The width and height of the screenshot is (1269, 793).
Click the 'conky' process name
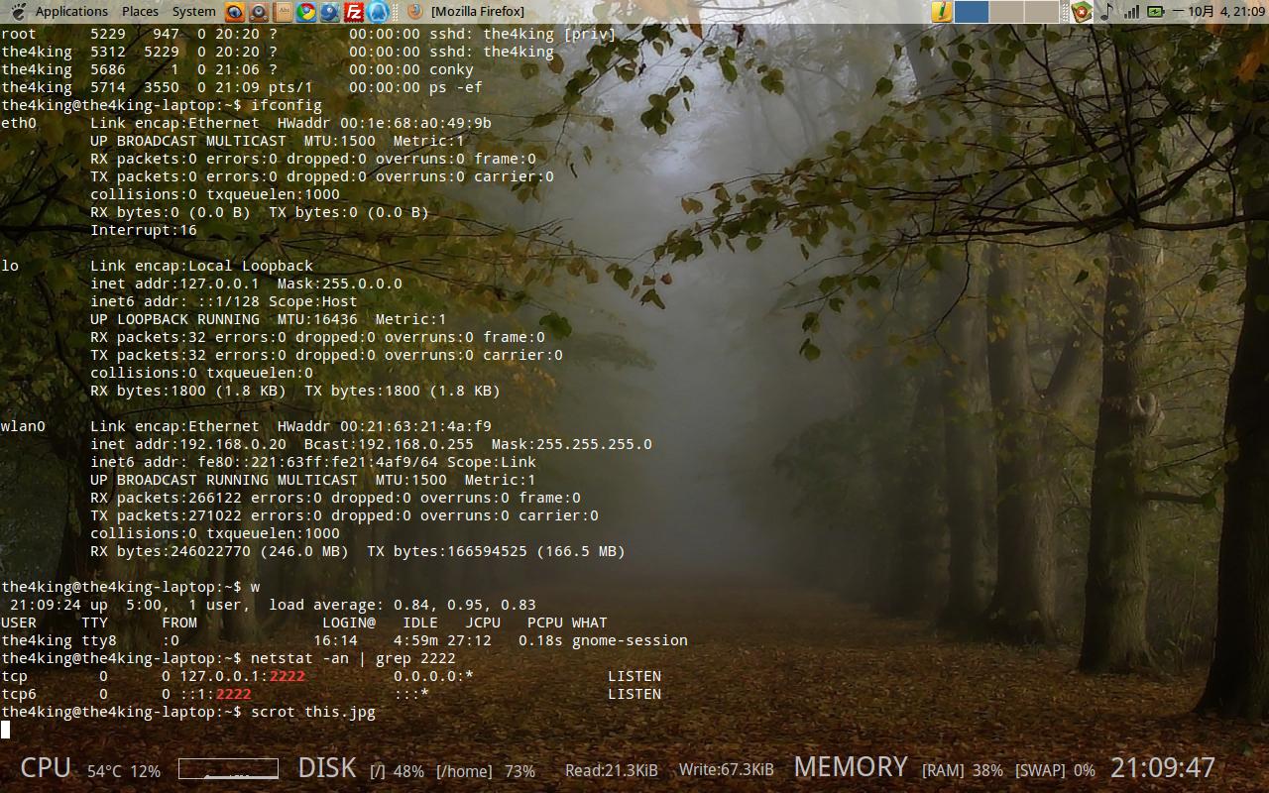pos(451,69)
